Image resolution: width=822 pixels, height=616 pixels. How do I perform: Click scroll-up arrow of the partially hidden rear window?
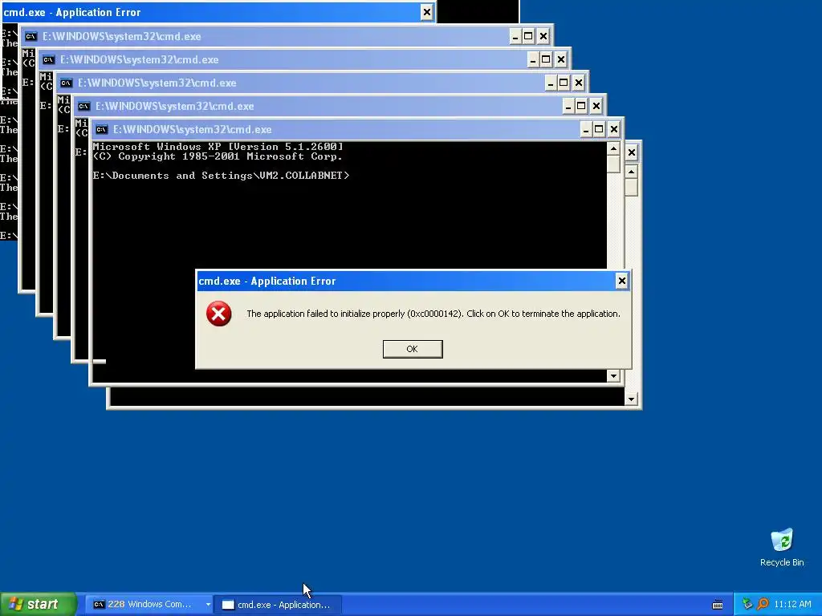click(632, 172)
